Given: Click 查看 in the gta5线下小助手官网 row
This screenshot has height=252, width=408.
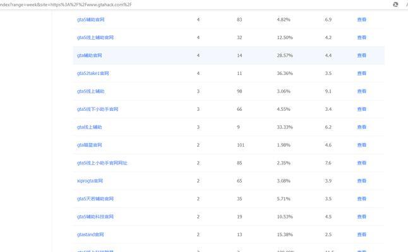Looking at the screenshot, I should pos(362,109).
